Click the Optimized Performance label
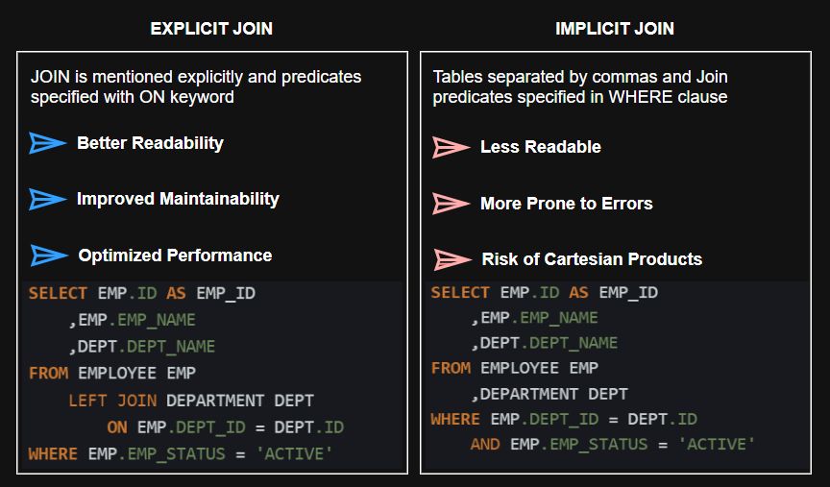This screenshot has height=487, width=830. click(175, 256)
